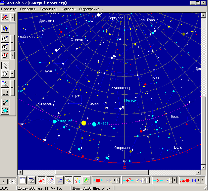Viewport: 208px width, 191px height.
Task: Increase the 7 alpha label value
Action: pos(175,180)
